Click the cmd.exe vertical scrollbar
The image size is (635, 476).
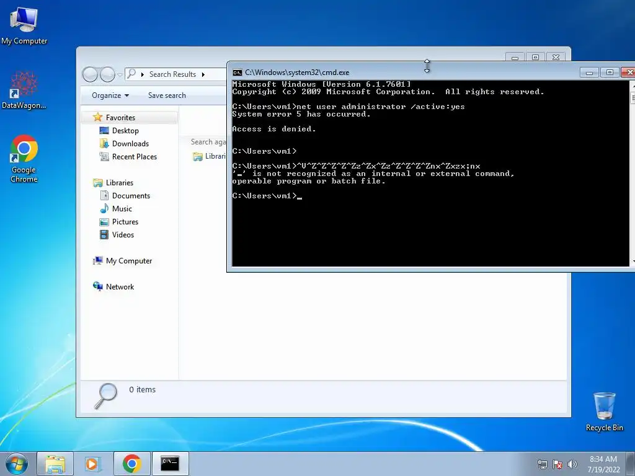[x=633, y=174]
